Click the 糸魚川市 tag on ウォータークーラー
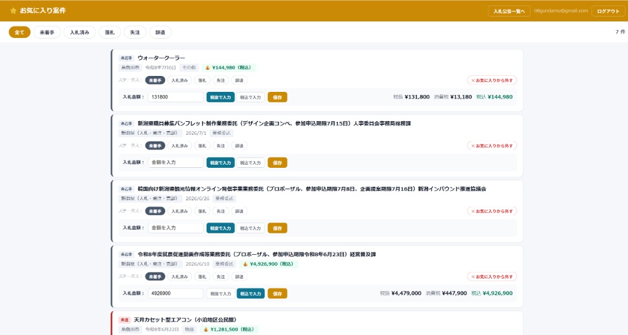The width and height of the screenshot is (628, 335). pos(130,67)
